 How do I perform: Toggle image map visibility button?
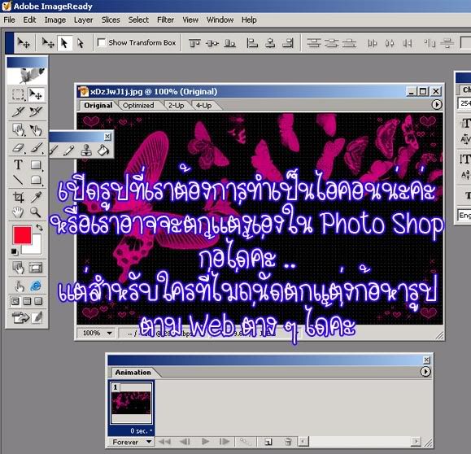pos(18,268)
